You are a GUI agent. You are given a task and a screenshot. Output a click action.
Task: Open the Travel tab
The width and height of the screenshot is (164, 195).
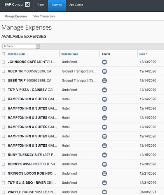(41, 5)
